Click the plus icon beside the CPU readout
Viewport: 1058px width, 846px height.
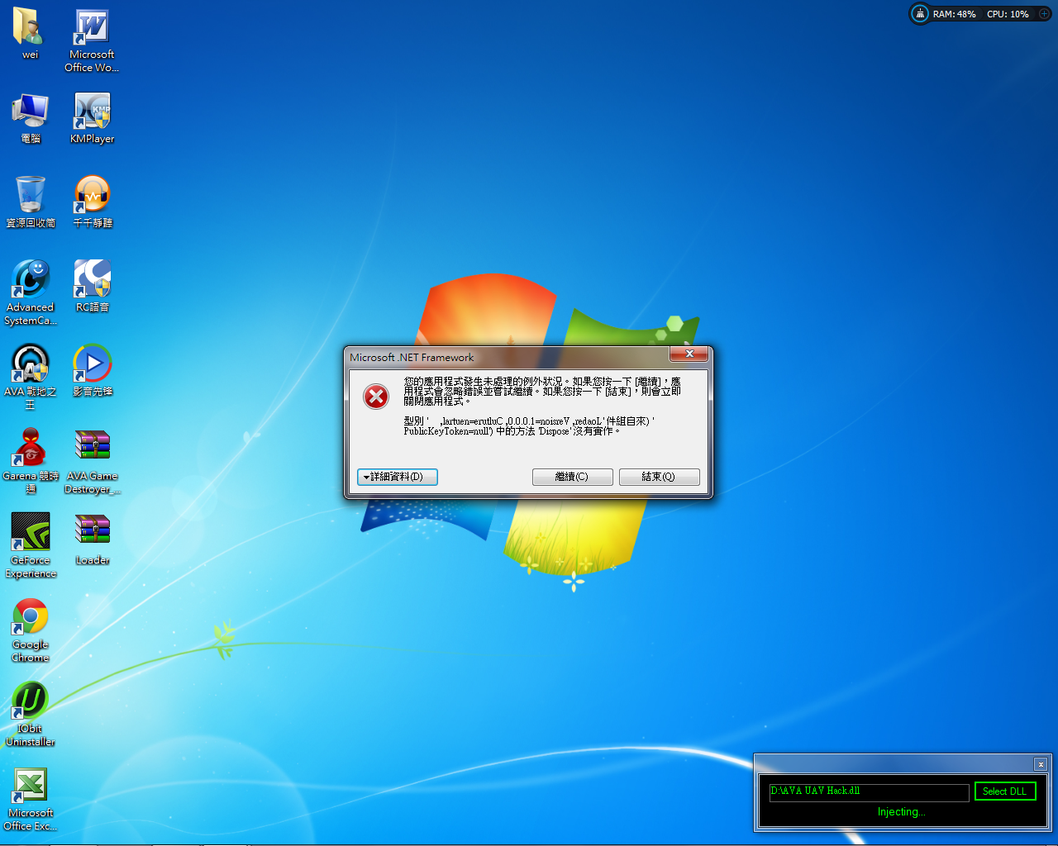click(1044, 14)
